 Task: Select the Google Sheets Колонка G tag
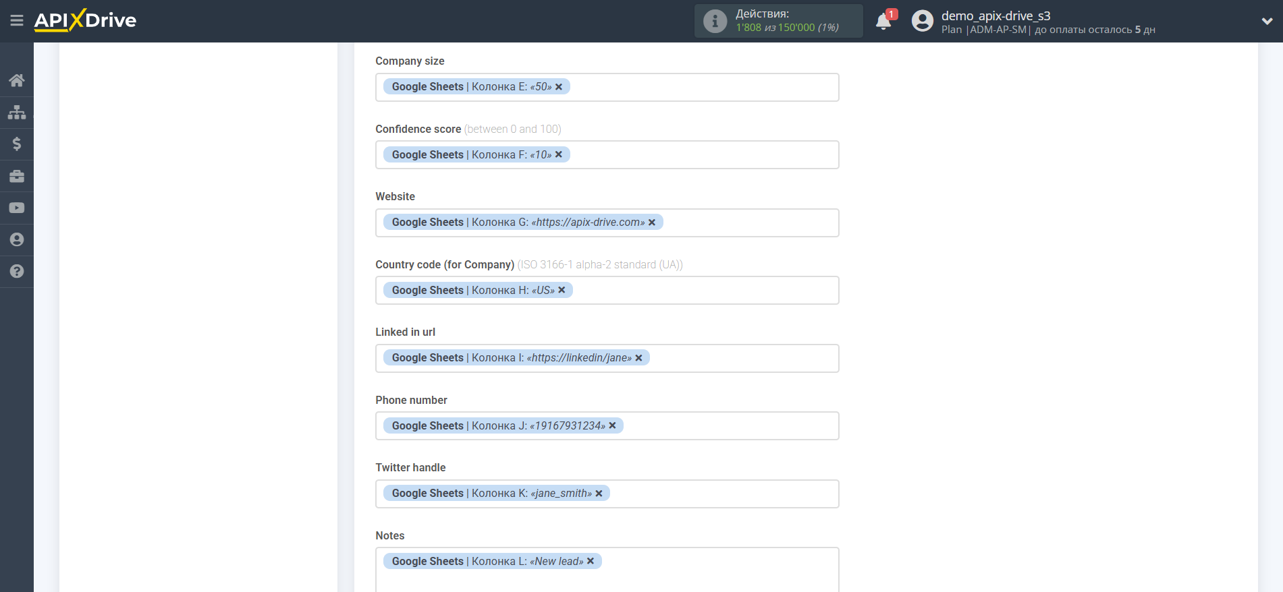point(523,222)
